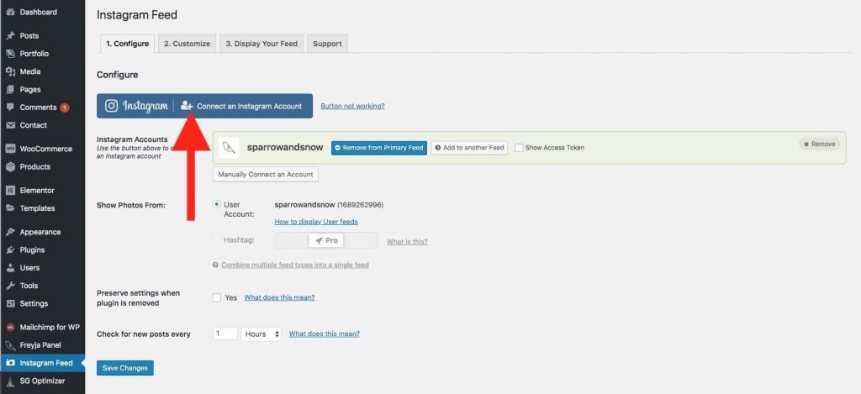Open Combine multiple feed types link

point(295,265)
